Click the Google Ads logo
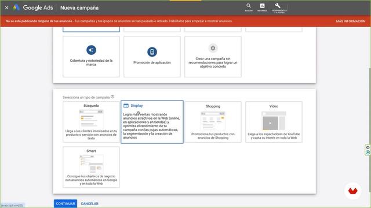 point(33,8)
